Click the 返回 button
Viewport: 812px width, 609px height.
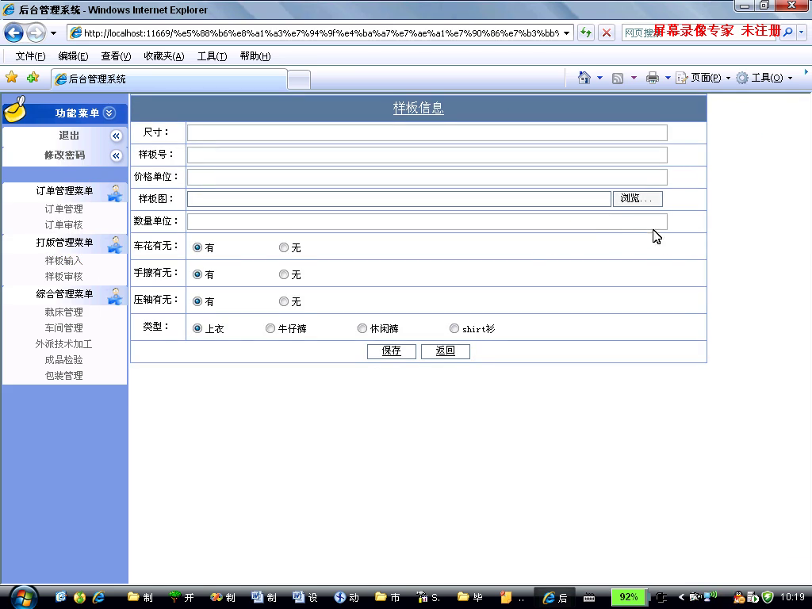point(446,351)
